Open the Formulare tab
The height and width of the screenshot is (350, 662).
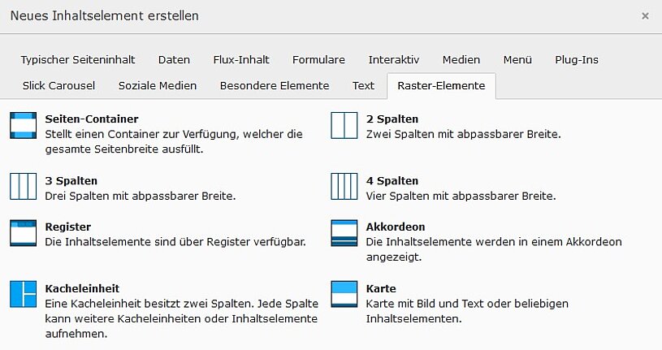coord(318,59)
